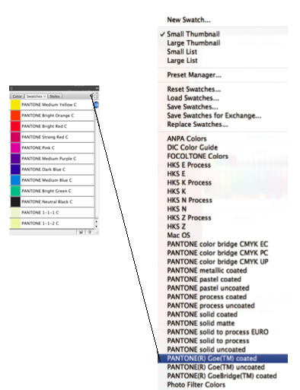Image resolution: width=300 pixels, height=390 pixels.
Task: Click the blue scrollbar thumb in Swatches panel
Action: point(97,105)
